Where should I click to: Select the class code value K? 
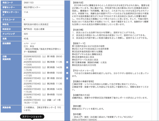(24, 20)
